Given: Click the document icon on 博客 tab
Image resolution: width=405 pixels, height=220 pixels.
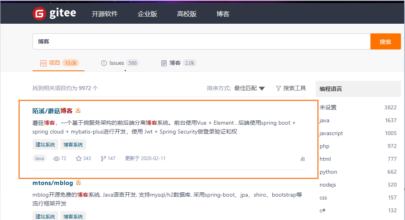Looking at the screenshot, I should (164, 63).
